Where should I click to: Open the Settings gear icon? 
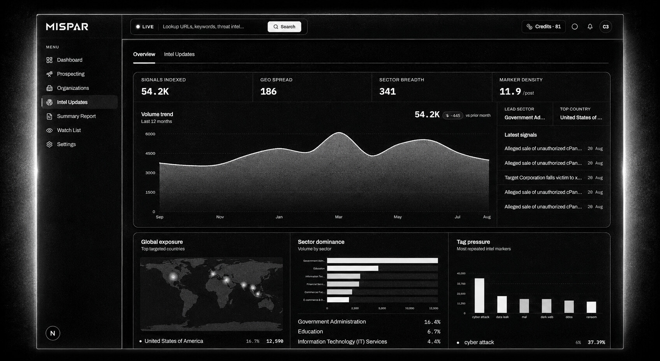49,144
